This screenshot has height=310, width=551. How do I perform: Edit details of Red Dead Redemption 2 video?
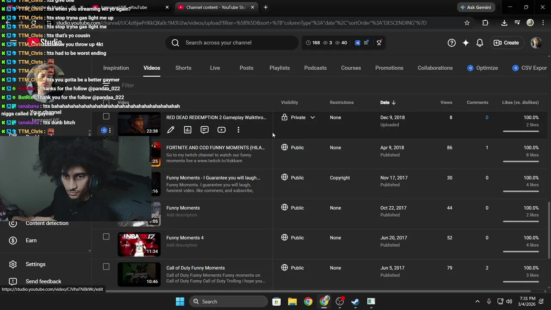coord(170,130)
